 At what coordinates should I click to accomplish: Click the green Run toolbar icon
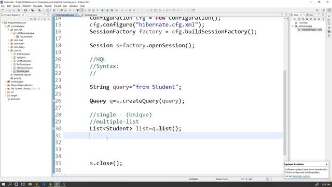coord(25,10)
